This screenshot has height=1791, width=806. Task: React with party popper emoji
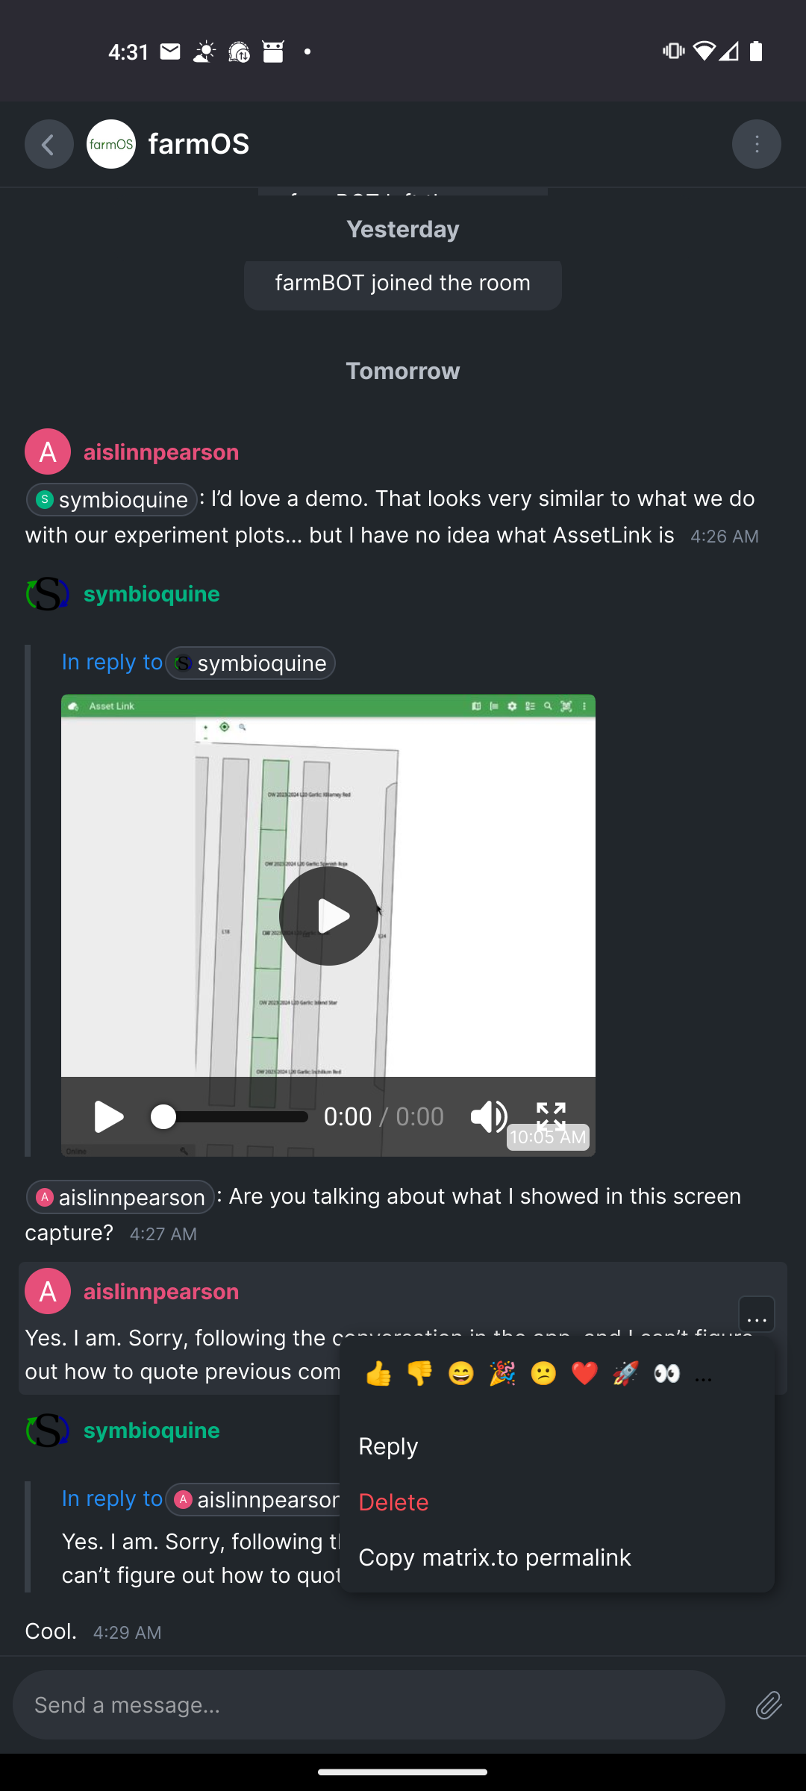click(502, 1374)
